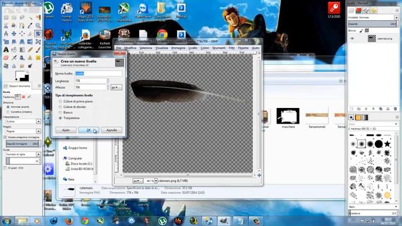402x226 pixels.
Task: Select the Free Select lasso tool
Action: [22, 18]
